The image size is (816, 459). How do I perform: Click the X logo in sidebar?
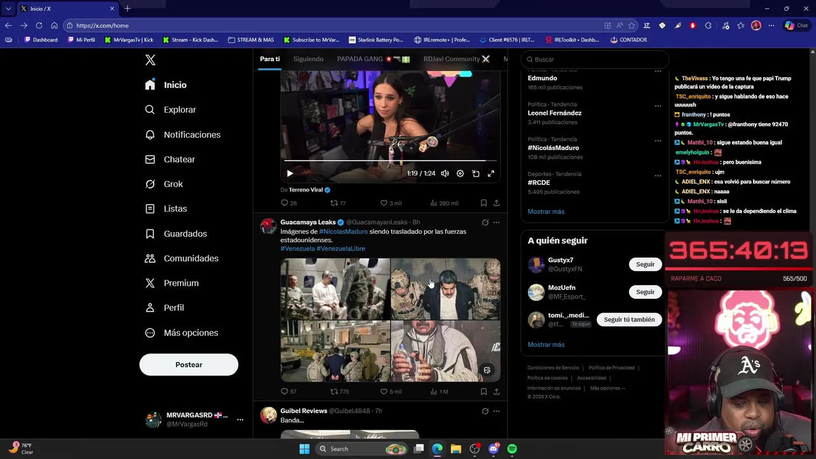150,60
